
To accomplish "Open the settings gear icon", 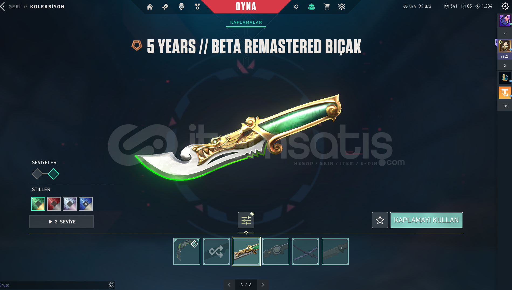I will 505,6.
